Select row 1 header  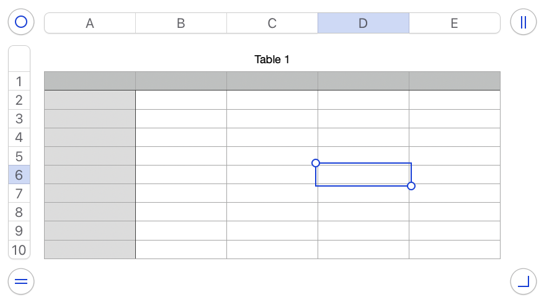click(x=19, y=81)
